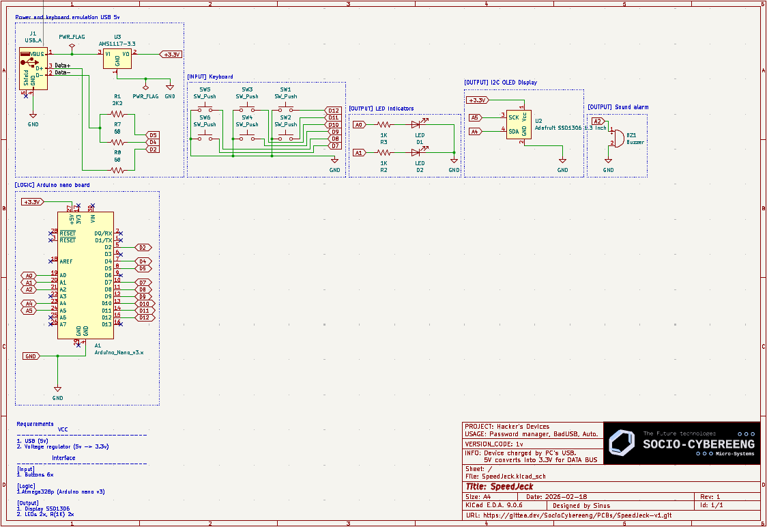Click the Requirements text note heading
This screenshot has width=767, height=527.
35,424
